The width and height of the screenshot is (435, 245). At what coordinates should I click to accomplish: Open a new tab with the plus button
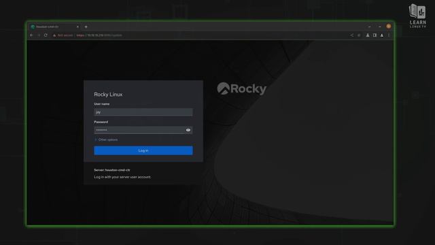coord(86,27)
